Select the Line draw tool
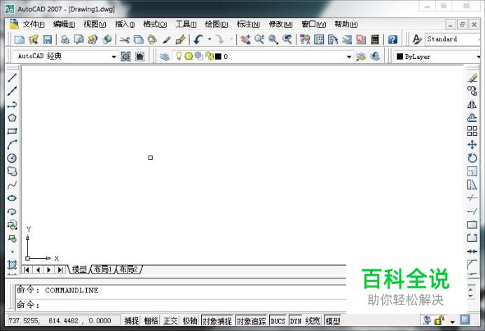 [12, 78]
